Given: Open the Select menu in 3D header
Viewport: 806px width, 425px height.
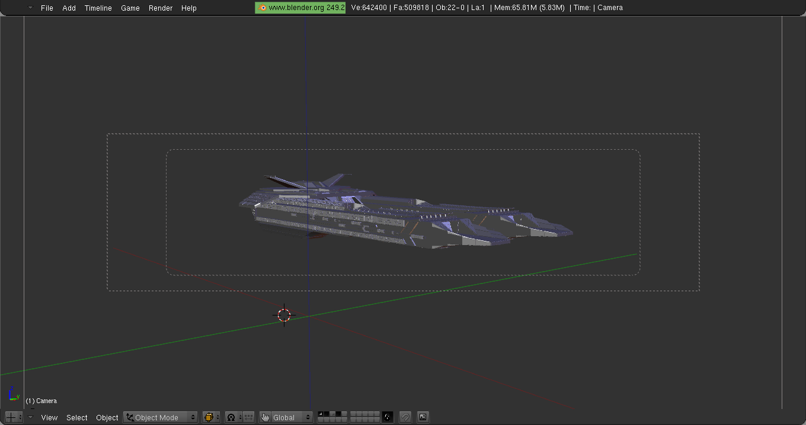Looking at the screenshot, I should tap(76, 417).
